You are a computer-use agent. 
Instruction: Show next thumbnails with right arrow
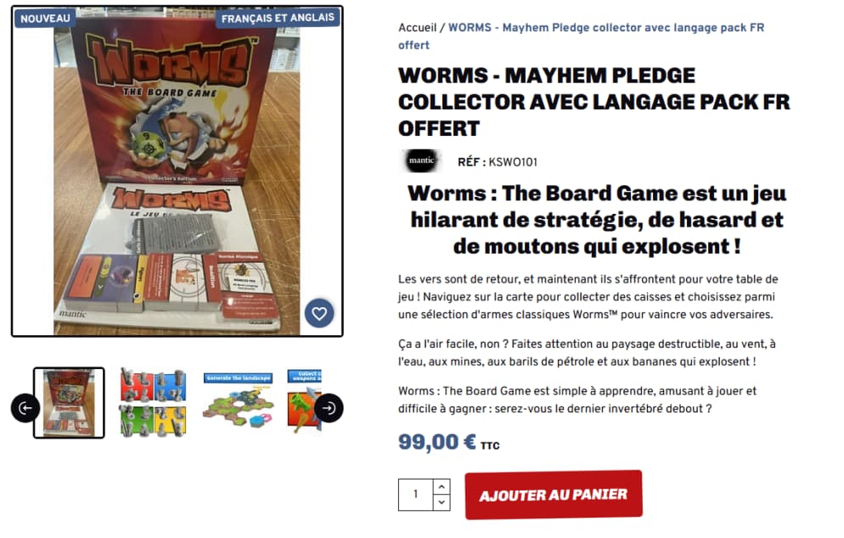(329, 408)
